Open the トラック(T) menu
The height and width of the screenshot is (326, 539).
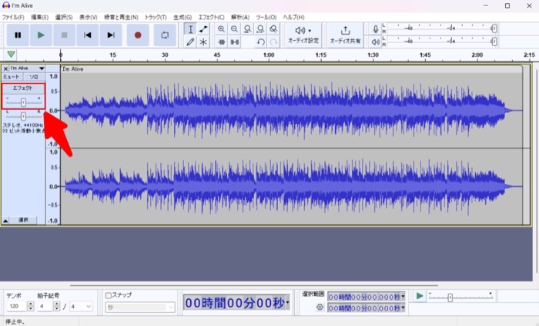click(156, 17)
